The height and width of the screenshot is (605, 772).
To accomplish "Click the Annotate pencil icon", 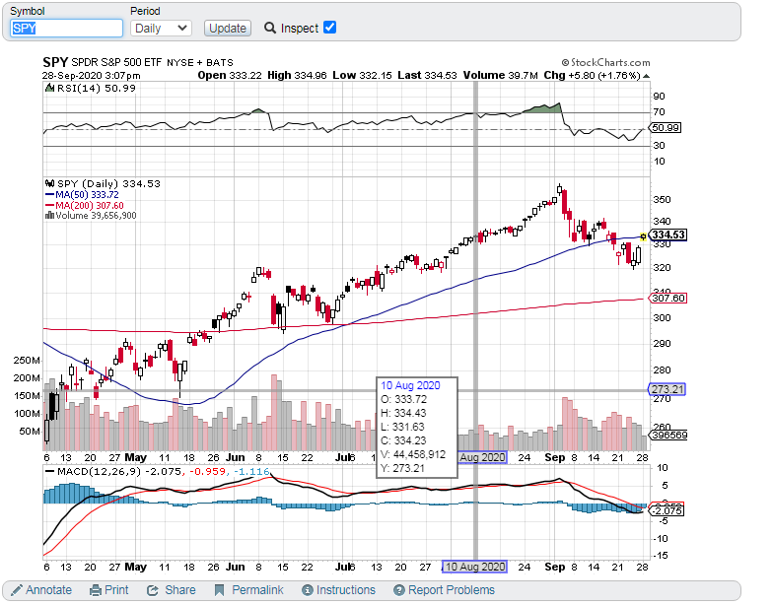I will pyautogui.click(x=17, y=590).
